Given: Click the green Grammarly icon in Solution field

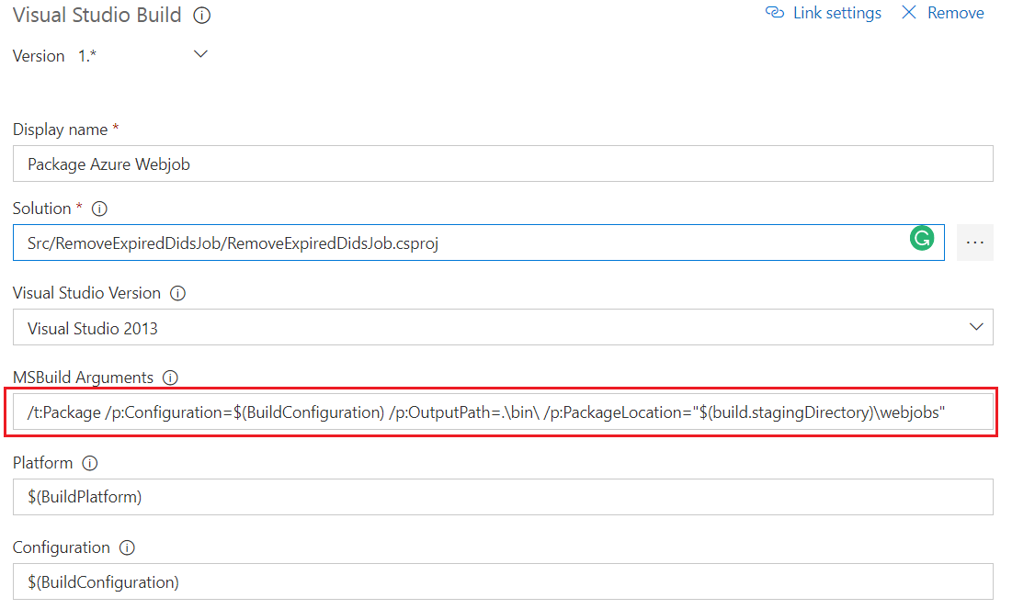Looking at the screenshot, I should [x=922, y=238].
